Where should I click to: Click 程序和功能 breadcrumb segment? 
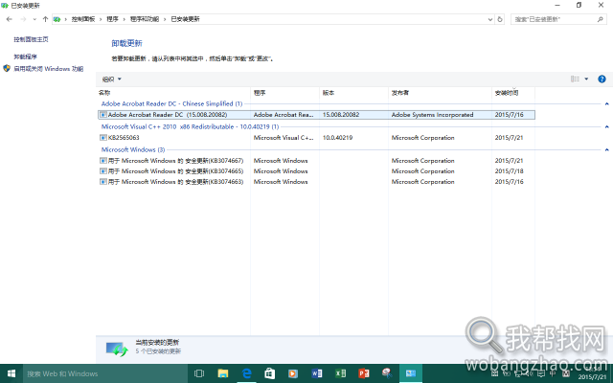tap(145, 19)
